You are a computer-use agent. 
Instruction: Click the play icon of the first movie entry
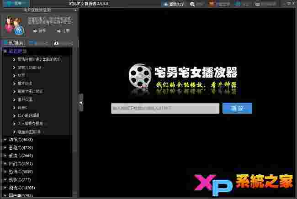pyautogui.click(x=14, y=60)
